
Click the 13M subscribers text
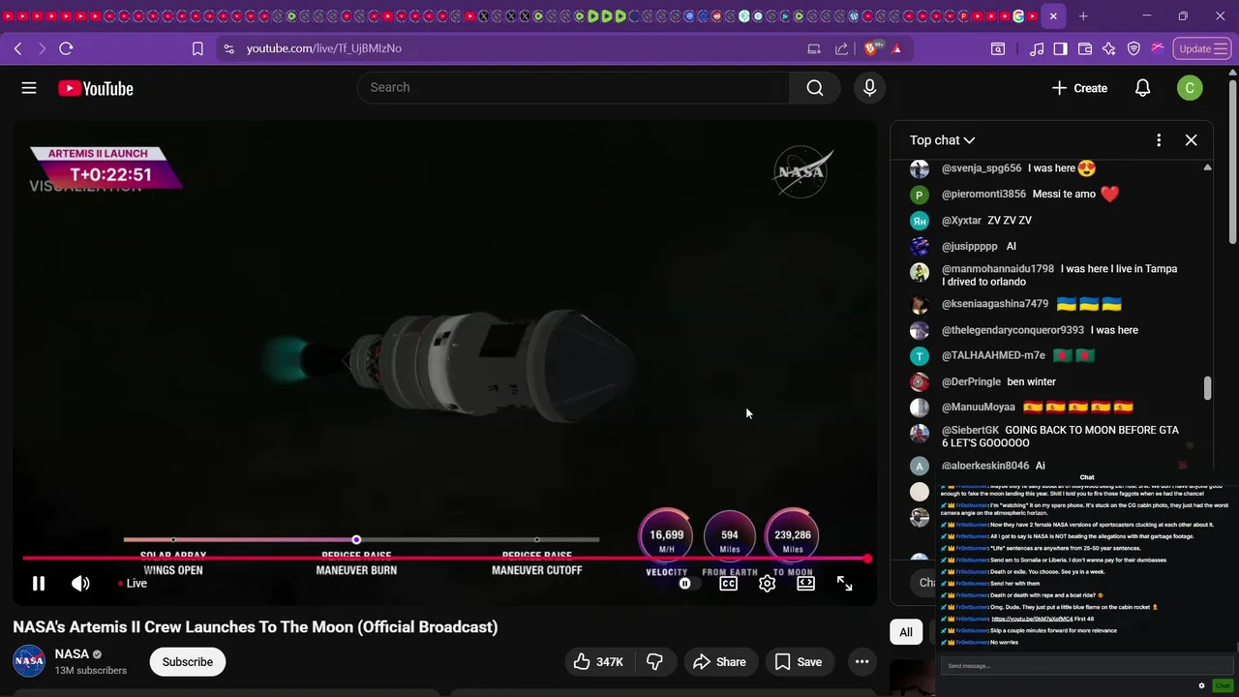coord(90,671)
